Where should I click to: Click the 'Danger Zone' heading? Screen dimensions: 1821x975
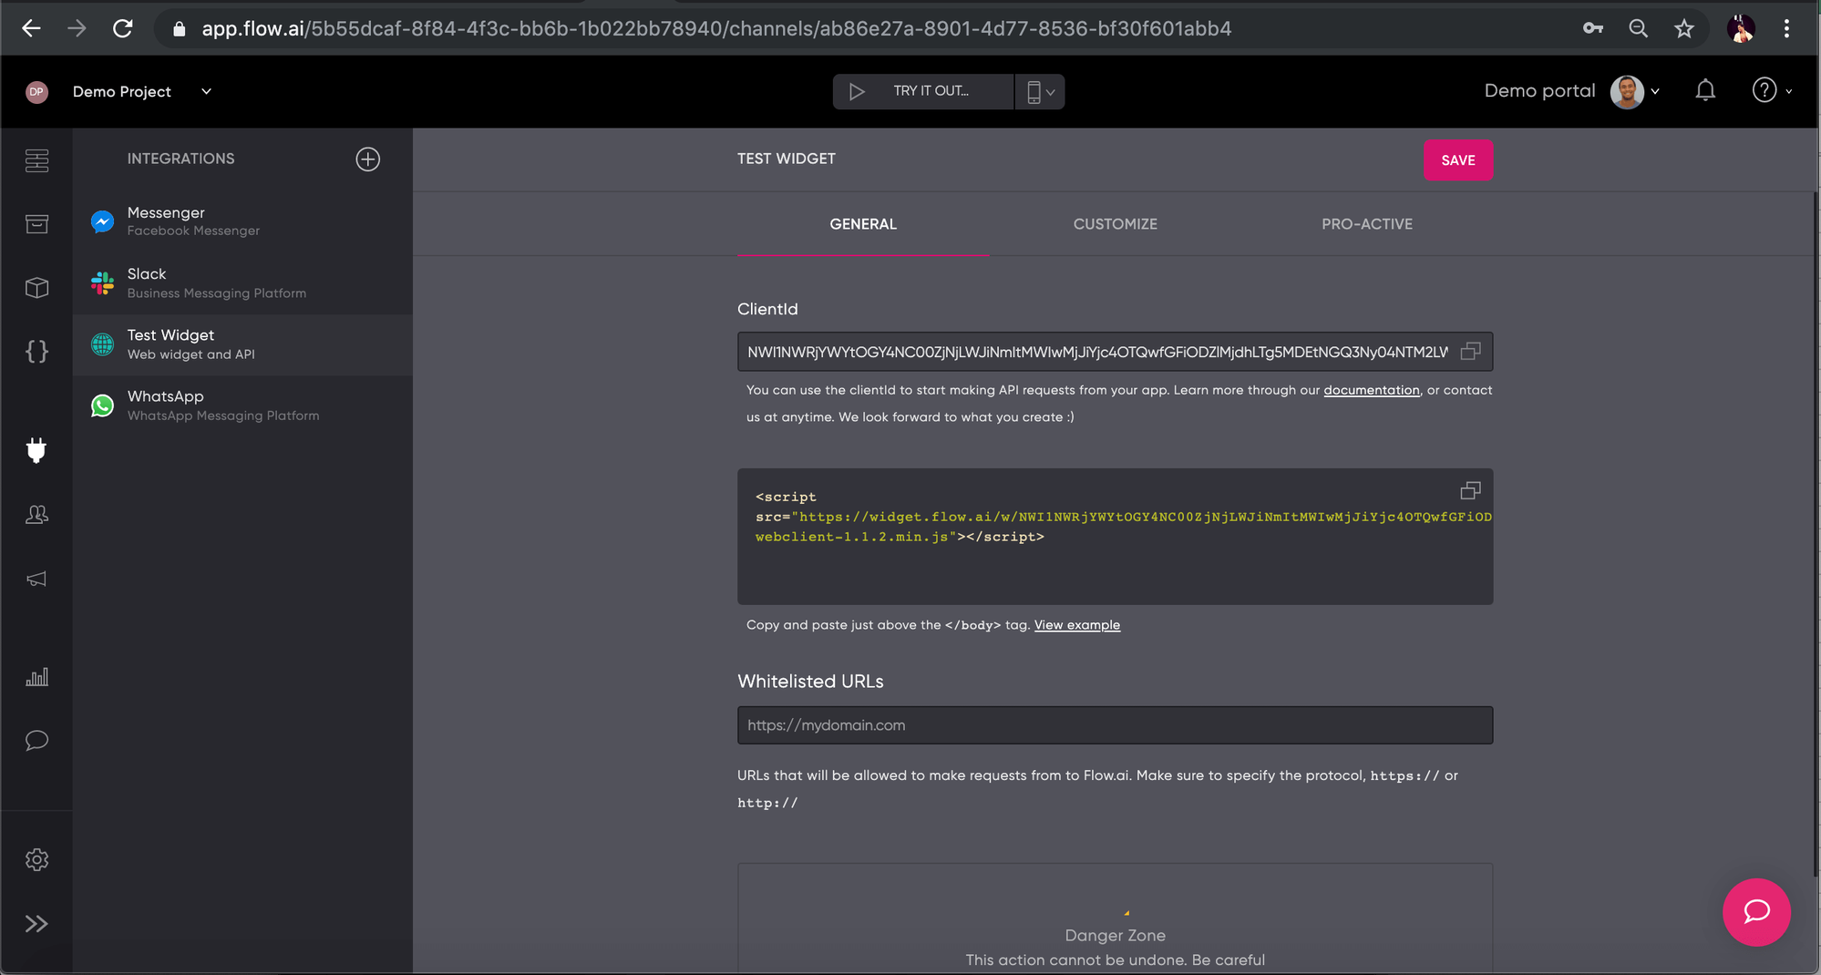(1115, 936)
